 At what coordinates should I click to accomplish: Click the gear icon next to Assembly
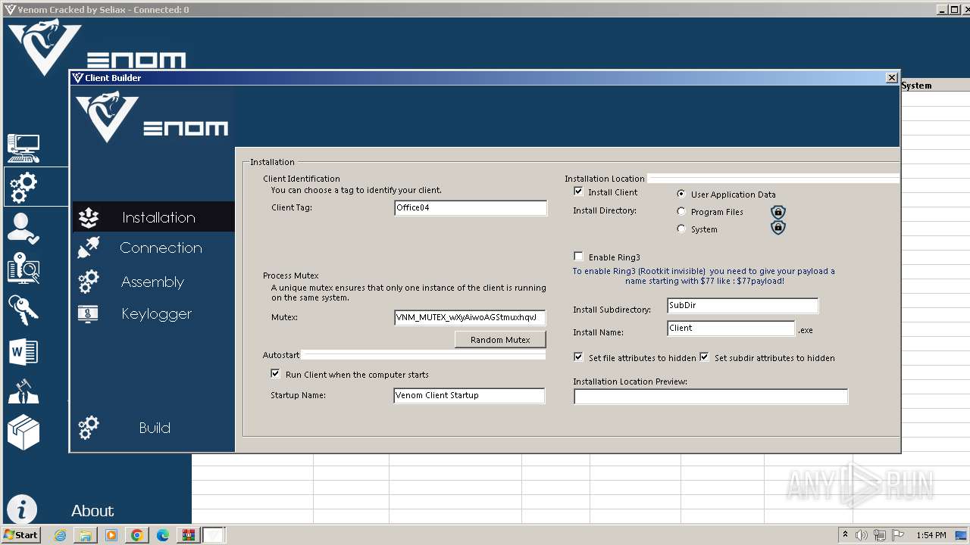click(x=89, y=282)
